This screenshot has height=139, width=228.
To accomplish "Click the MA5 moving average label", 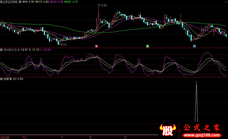I will click(28, 2).
